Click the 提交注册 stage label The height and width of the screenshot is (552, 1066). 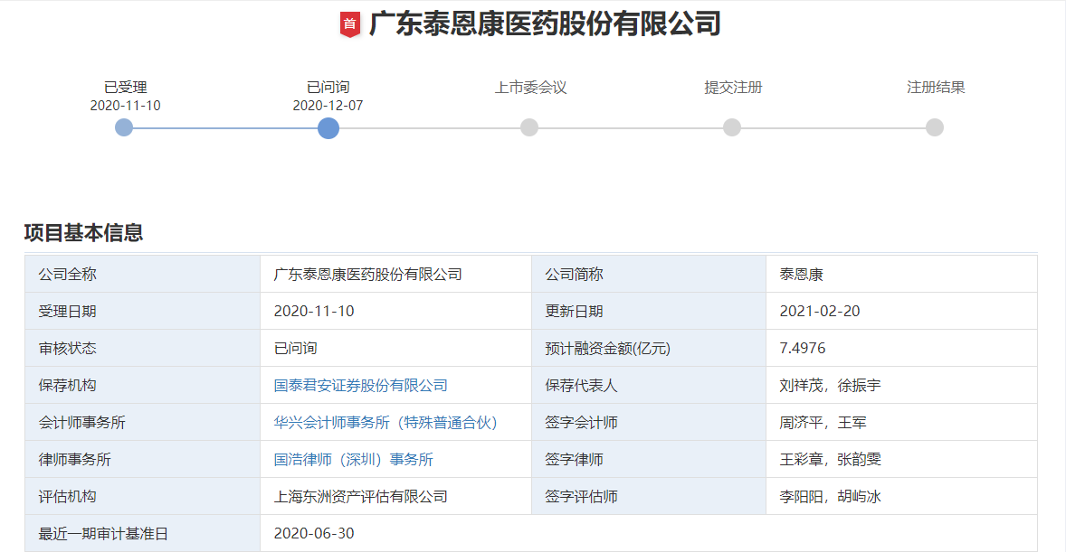click(x=733, y=88)
